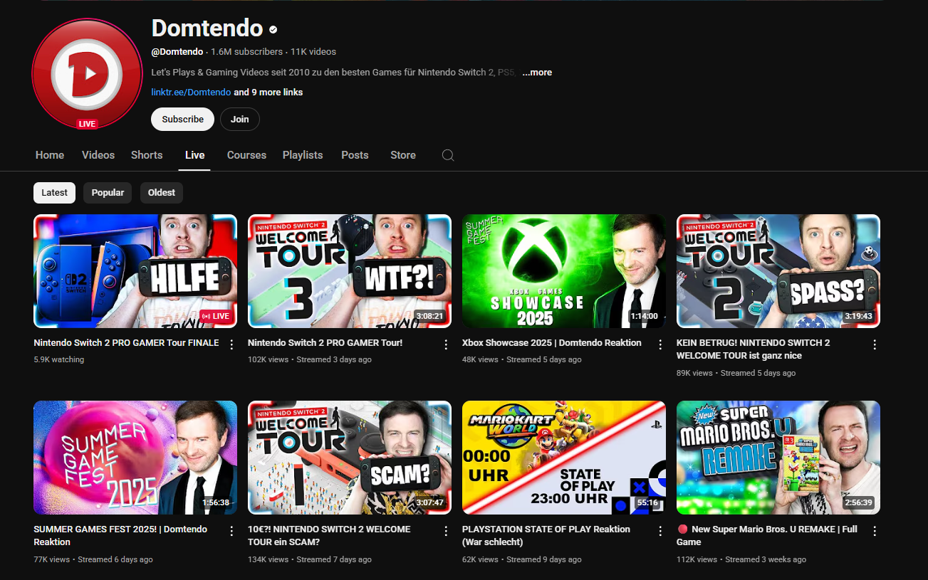The height and width of the screenshot is (580, 928).
Task: Open options menu for SUMMER GAMES FEST 2025 video
Action: click(x=231, y=531)
